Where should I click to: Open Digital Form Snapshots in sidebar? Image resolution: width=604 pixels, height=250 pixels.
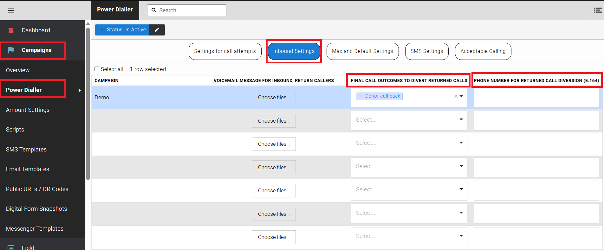[36, 209]
